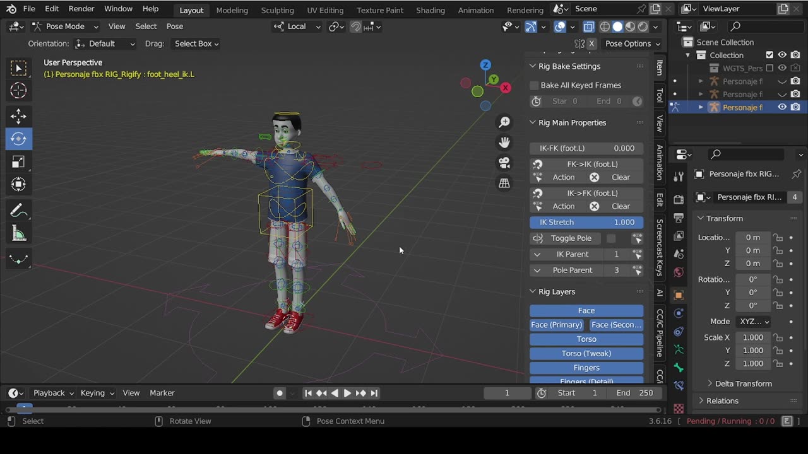Open the Render menu
808x454 pixels.
[81, 9]
